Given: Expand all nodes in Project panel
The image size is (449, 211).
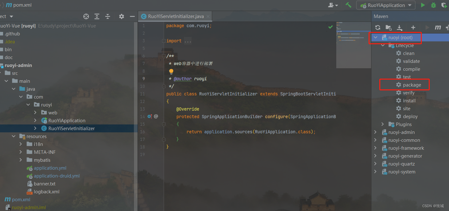Looking at the screenshot, I should tap(97, 16).
